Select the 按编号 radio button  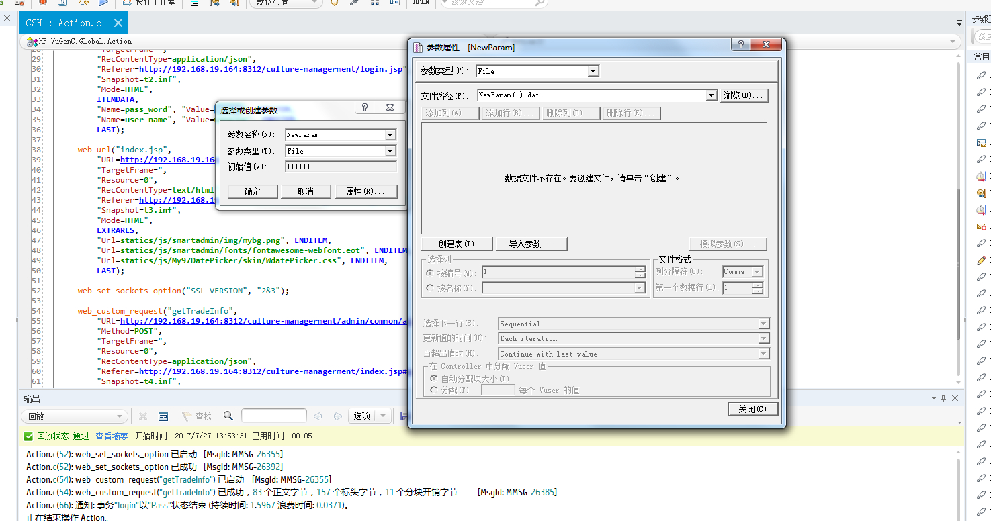tap(430, 273)
